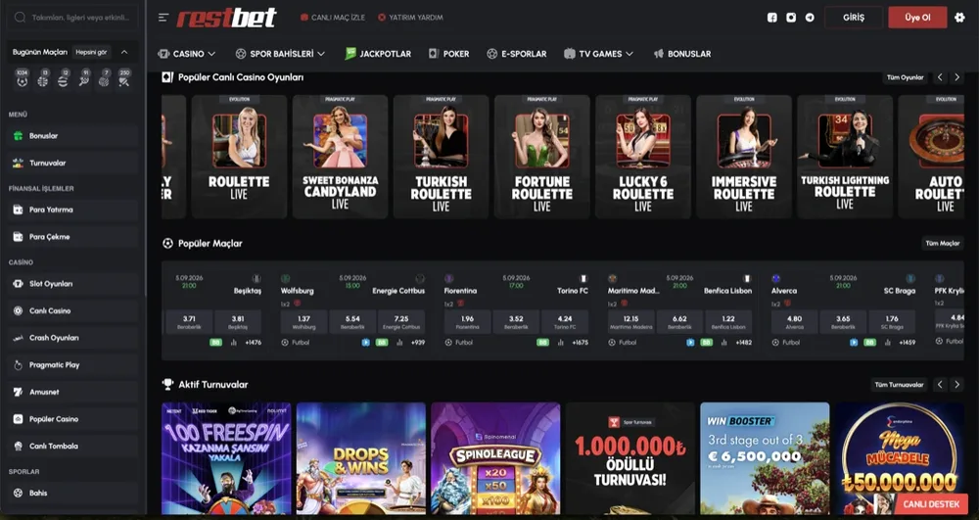Show previous popular live casino games
This screenshot has height=520, width=979.
[x=940, y=77]
